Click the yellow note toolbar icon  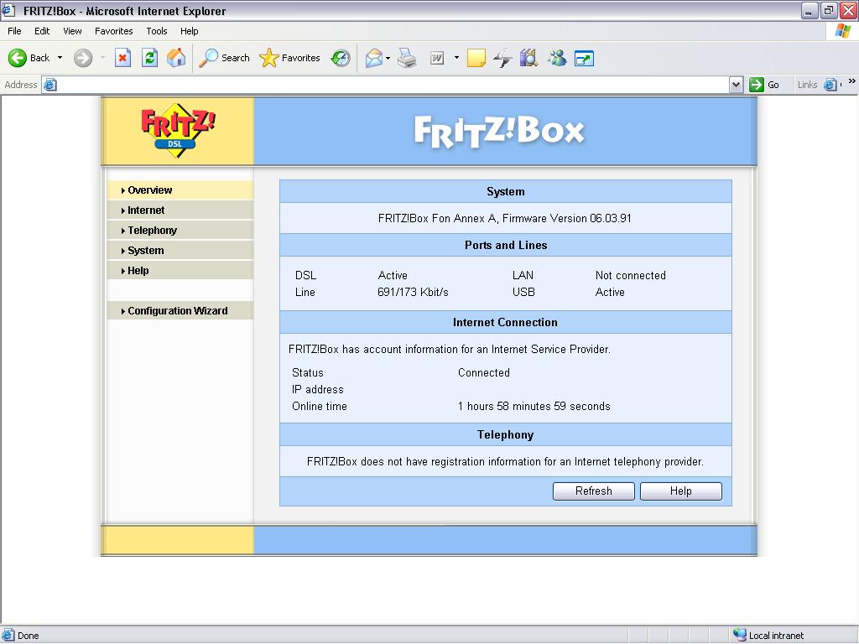476,58
